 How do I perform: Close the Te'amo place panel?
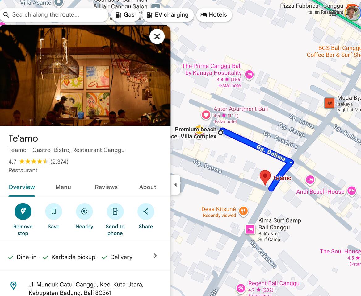[x=157, y=37]
